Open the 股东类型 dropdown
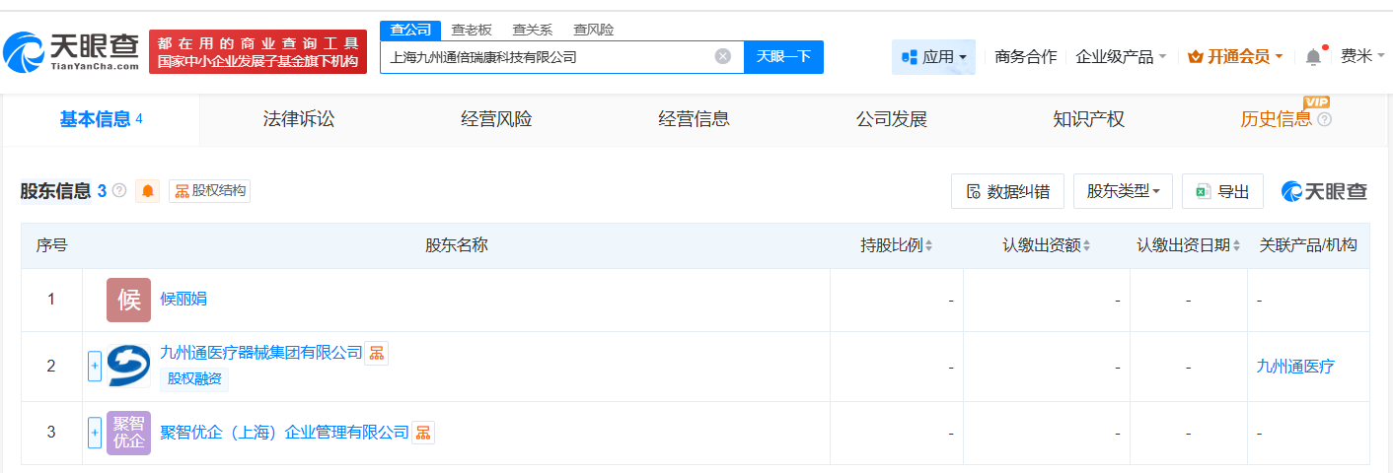 point(1123,191)
